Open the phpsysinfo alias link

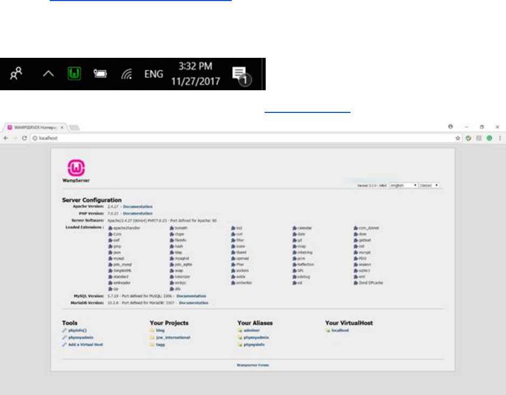coord(254,345)
